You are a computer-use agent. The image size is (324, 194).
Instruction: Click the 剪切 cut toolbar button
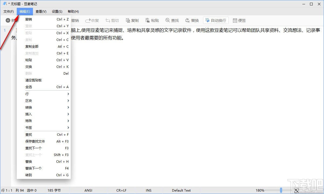click(112, 20)
